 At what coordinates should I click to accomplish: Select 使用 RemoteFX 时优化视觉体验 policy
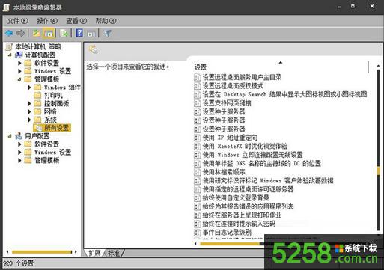click(245, 146)
